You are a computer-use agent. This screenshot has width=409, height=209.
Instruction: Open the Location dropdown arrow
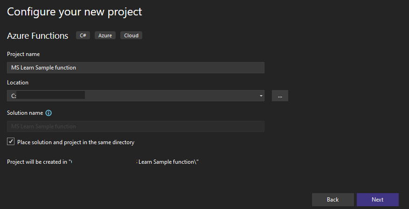(x=261, y=96)
